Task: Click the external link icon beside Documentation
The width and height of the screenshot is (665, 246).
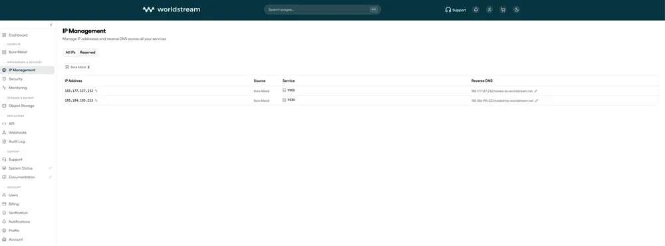Action: 50,177
